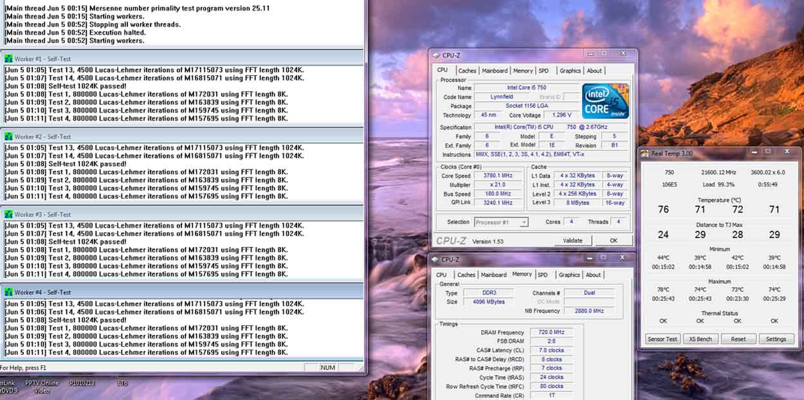Click the '2880.0 MHz' NB Frequency value
The image size is (804, 400).
589,311
